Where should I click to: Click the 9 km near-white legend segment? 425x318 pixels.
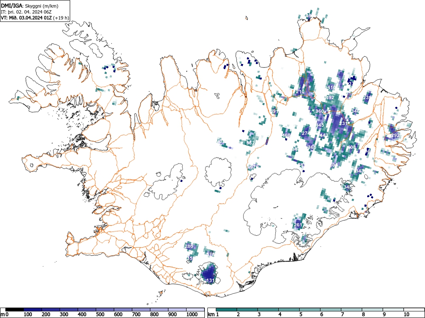point(393,310)
